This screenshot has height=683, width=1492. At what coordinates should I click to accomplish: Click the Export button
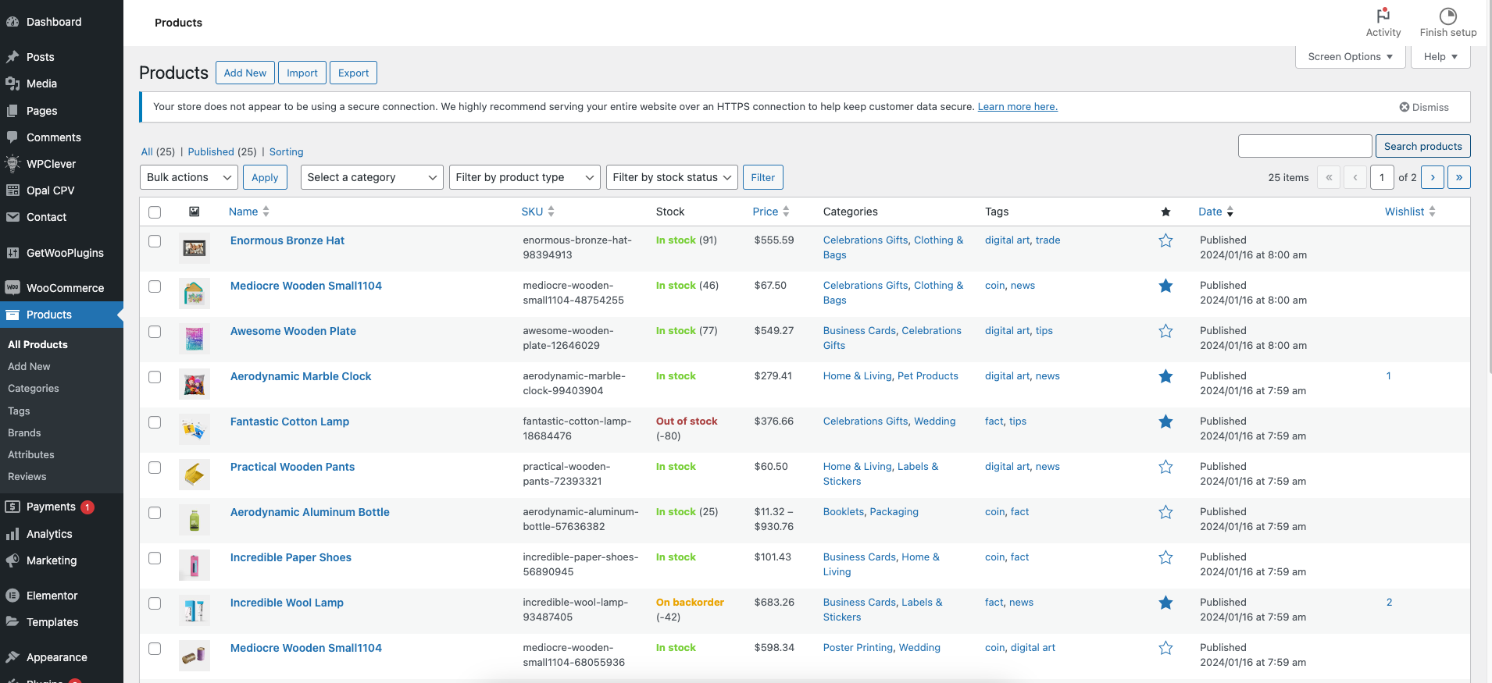pyautogui.click(x=353, y=73)
